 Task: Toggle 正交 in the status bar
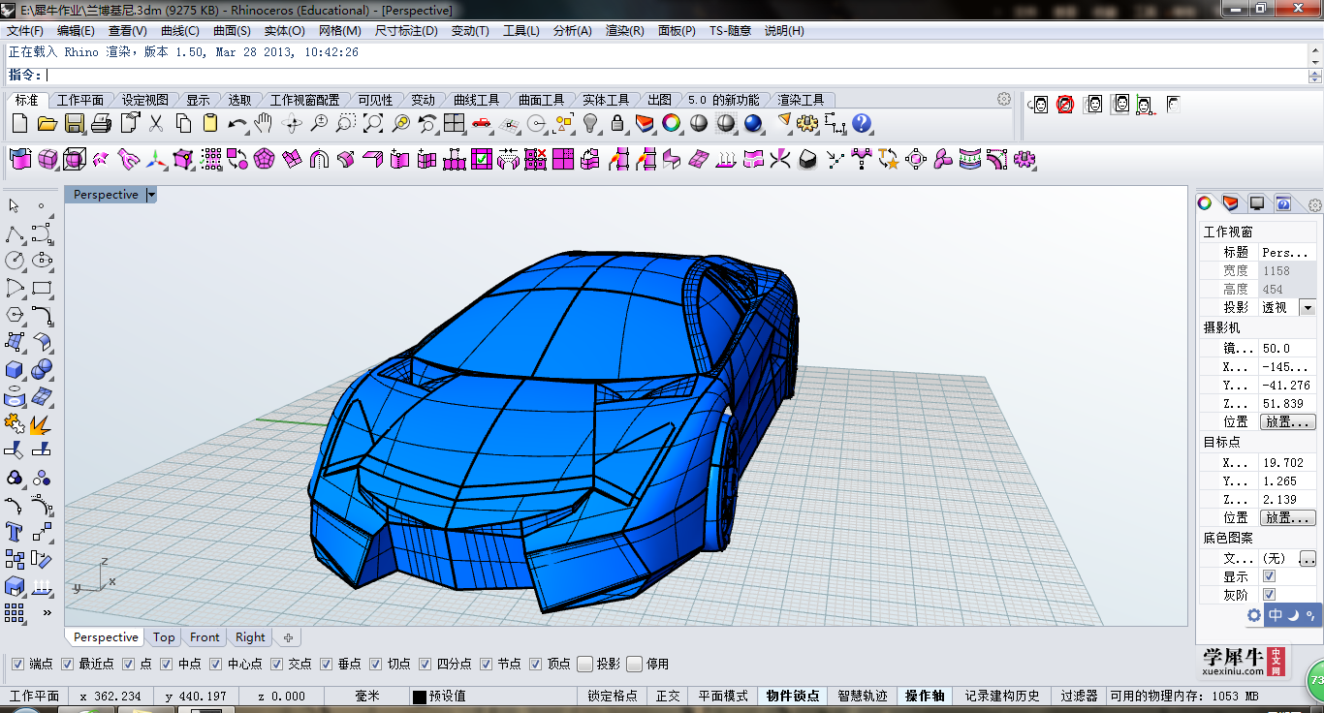coord(668,696)
